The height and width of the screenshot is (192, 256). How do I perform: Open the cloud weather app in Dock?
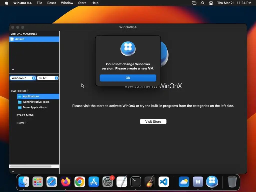pyautogui.click(x=184, y=182)
